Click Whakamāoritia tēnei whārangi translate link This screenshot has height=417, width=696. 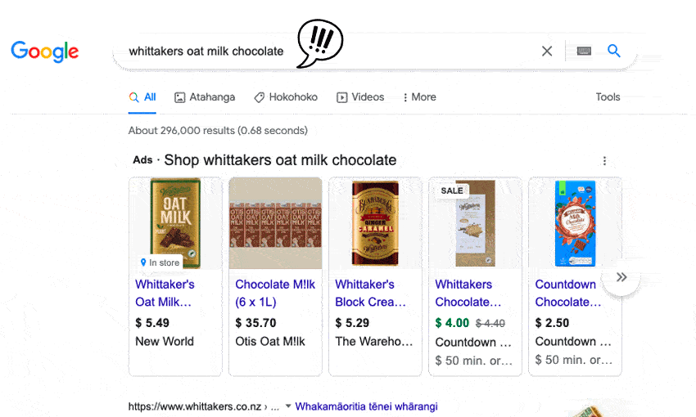[366, 406]
